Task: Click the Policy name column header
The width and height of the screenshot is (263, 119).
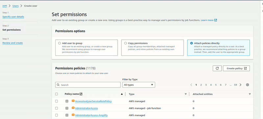Action: tap(72, 94)
